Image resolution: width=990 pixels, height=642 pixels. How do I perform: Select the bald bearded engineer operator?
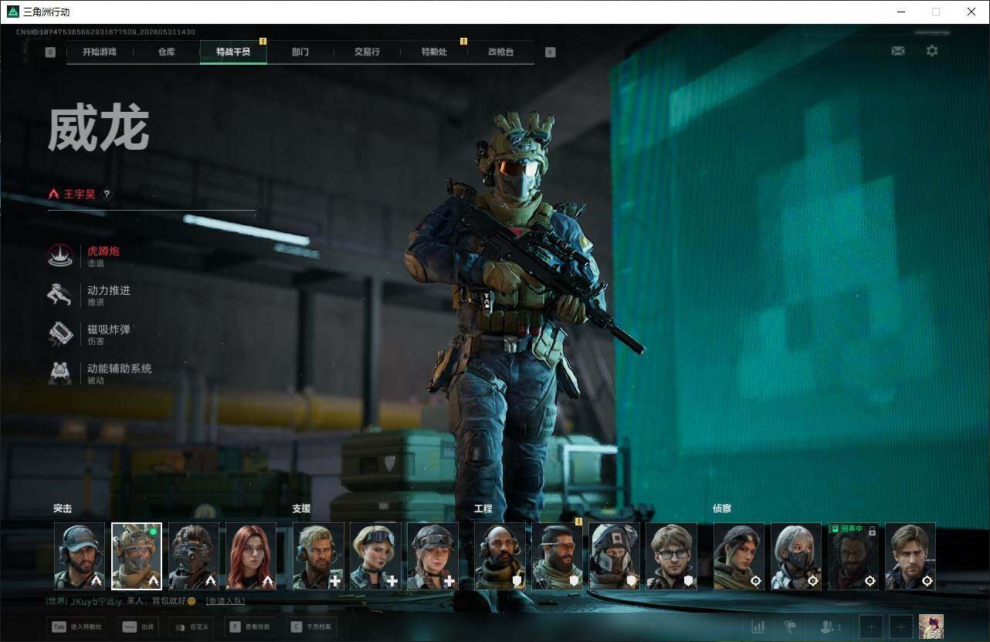pos(500,556)
